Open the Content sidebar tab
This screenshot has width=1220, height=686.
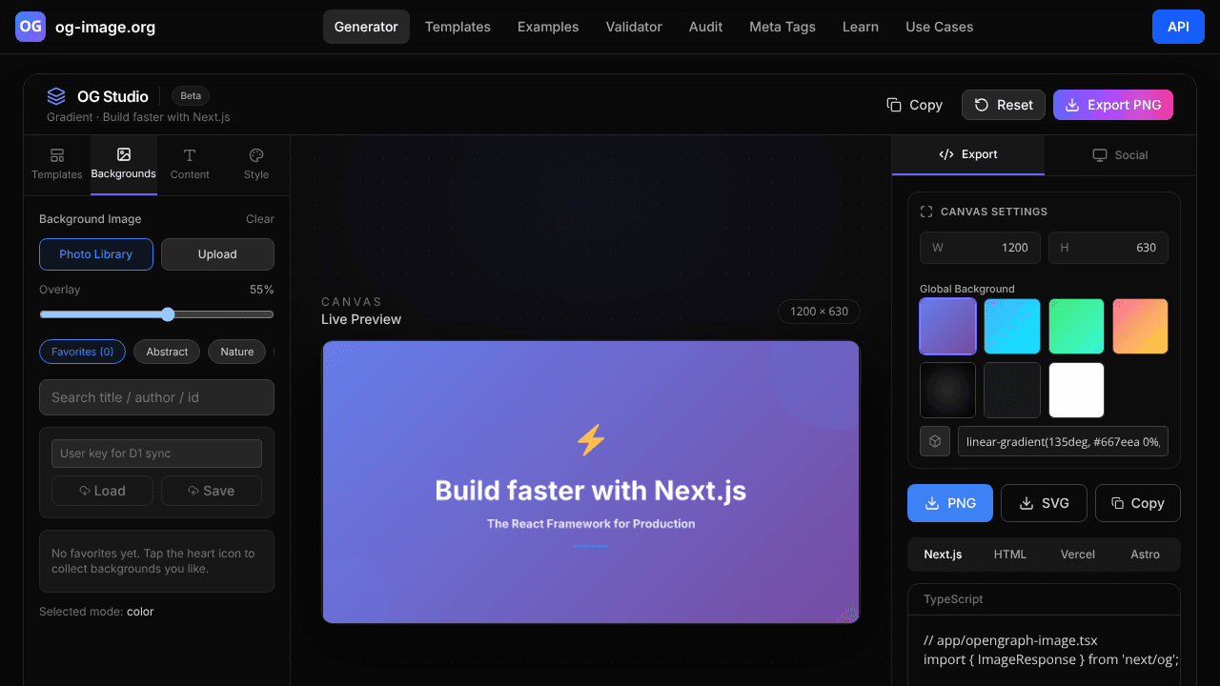point(190,164)
